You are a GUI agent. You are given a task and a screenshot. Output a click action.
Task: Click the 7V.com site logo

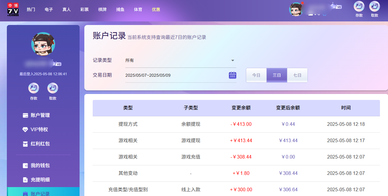tap(13, 10)
